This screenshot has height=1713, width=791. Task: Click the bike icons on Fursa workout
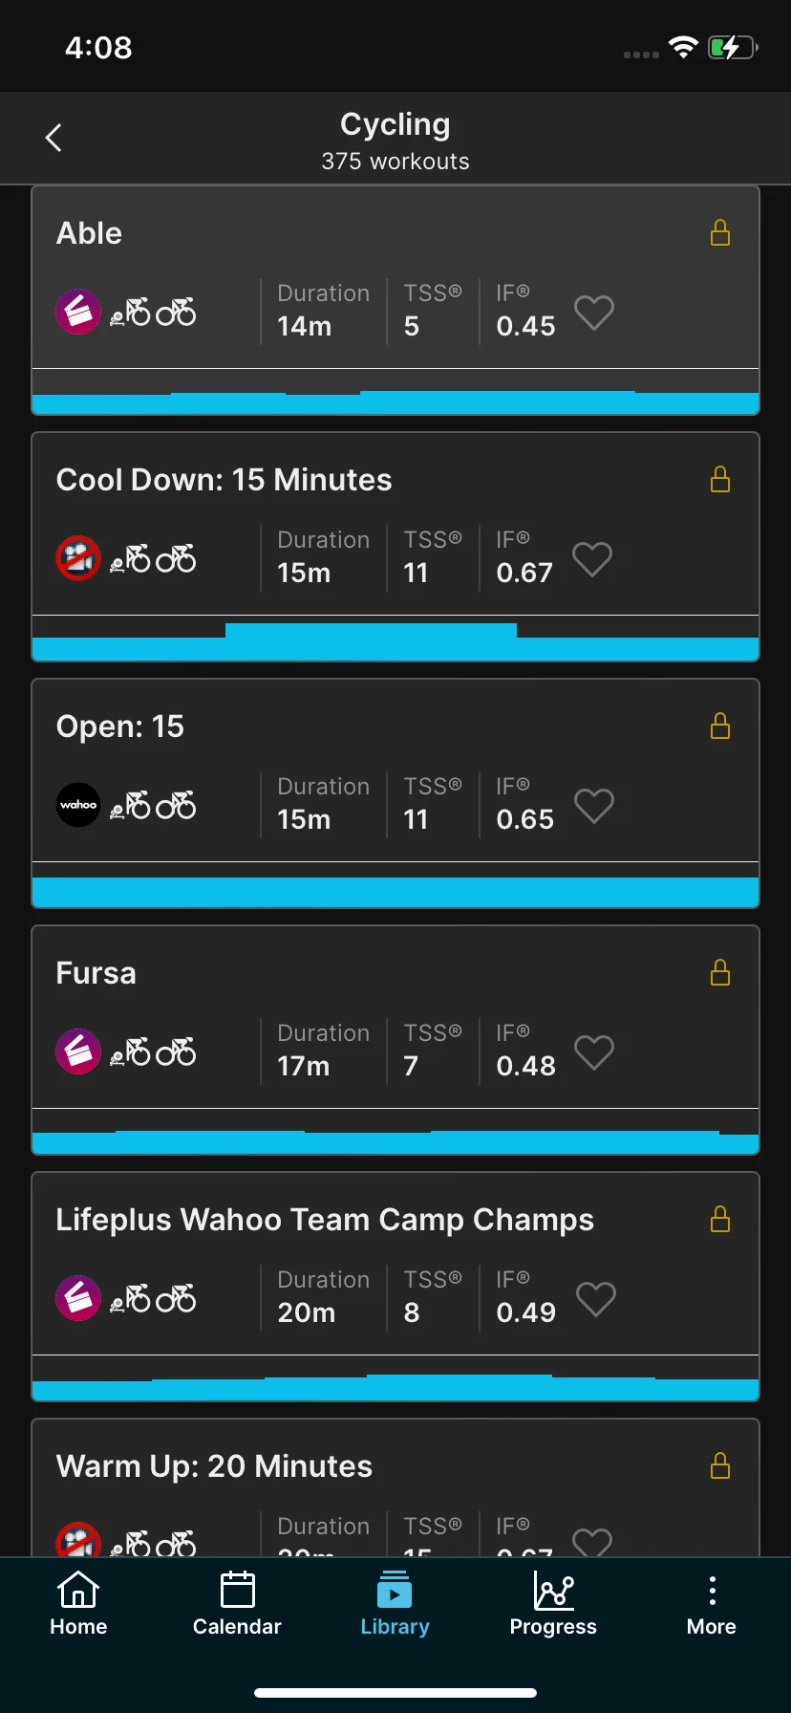(153, 1052)
